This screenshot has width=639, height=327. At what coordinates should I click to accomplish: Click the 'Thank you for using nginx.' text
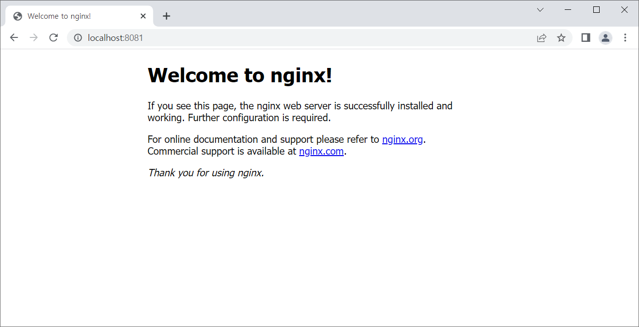(206, 173)
